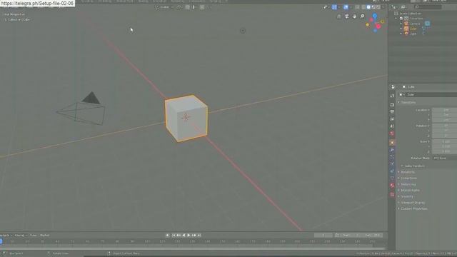Jump to the timeline start frame
This screenshot has width=457, height=257.
pyautogui.click(x=174, y=235)
